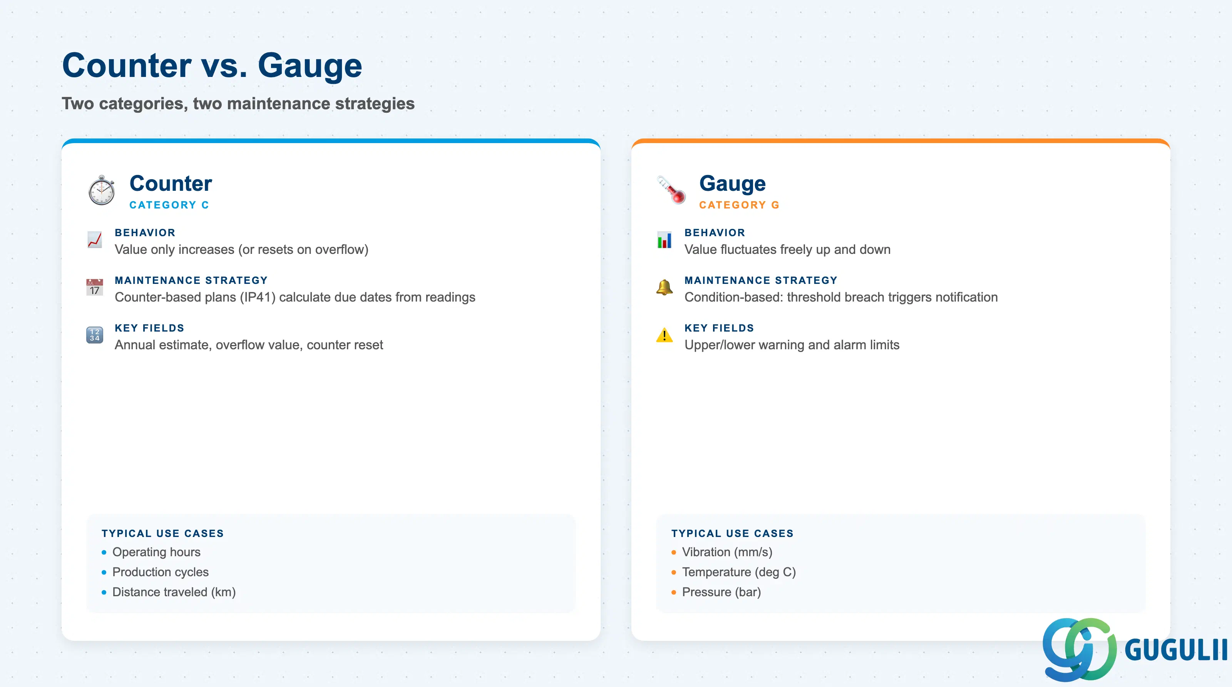
Task: Click the CATEGORY G label
Action: 739,205
